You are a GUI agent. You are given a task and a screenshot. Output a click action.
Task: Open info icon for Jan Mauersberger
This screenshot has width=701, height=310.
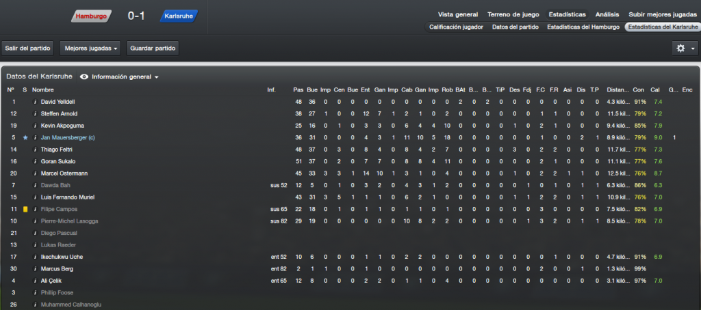[35, 137]
